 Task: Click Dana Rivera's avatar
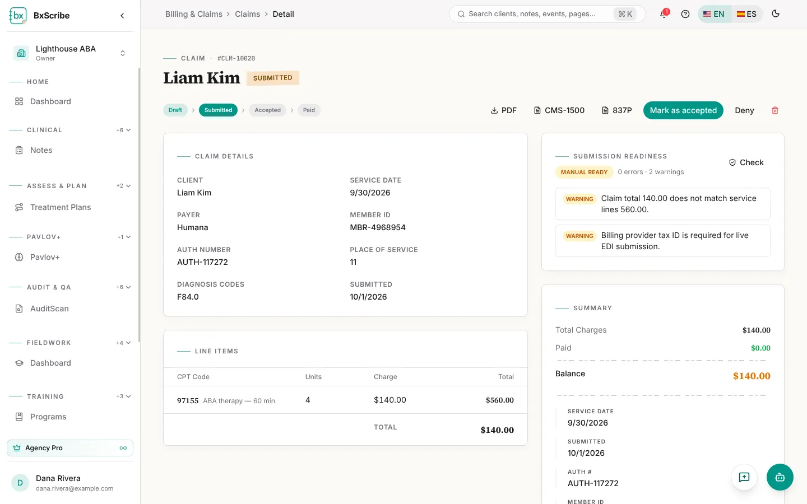point(20,483)
